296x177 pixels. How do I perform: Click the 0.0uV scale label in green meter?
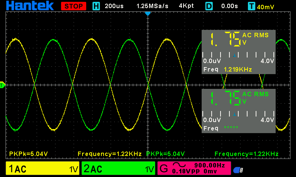(212, 120)
